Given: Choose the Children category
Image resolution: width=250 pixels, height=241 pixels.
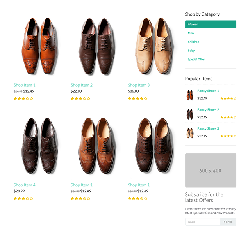Looking at the screenshot, I should coord(193,42).
